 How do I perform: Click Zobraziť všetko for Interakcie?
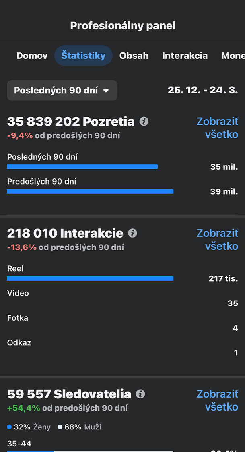pos(217,239)
